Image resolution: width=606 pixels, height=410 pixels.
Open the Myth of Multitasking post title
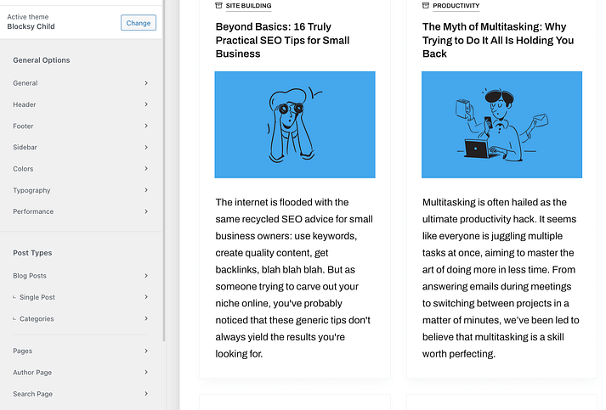(x=498, y=40)
